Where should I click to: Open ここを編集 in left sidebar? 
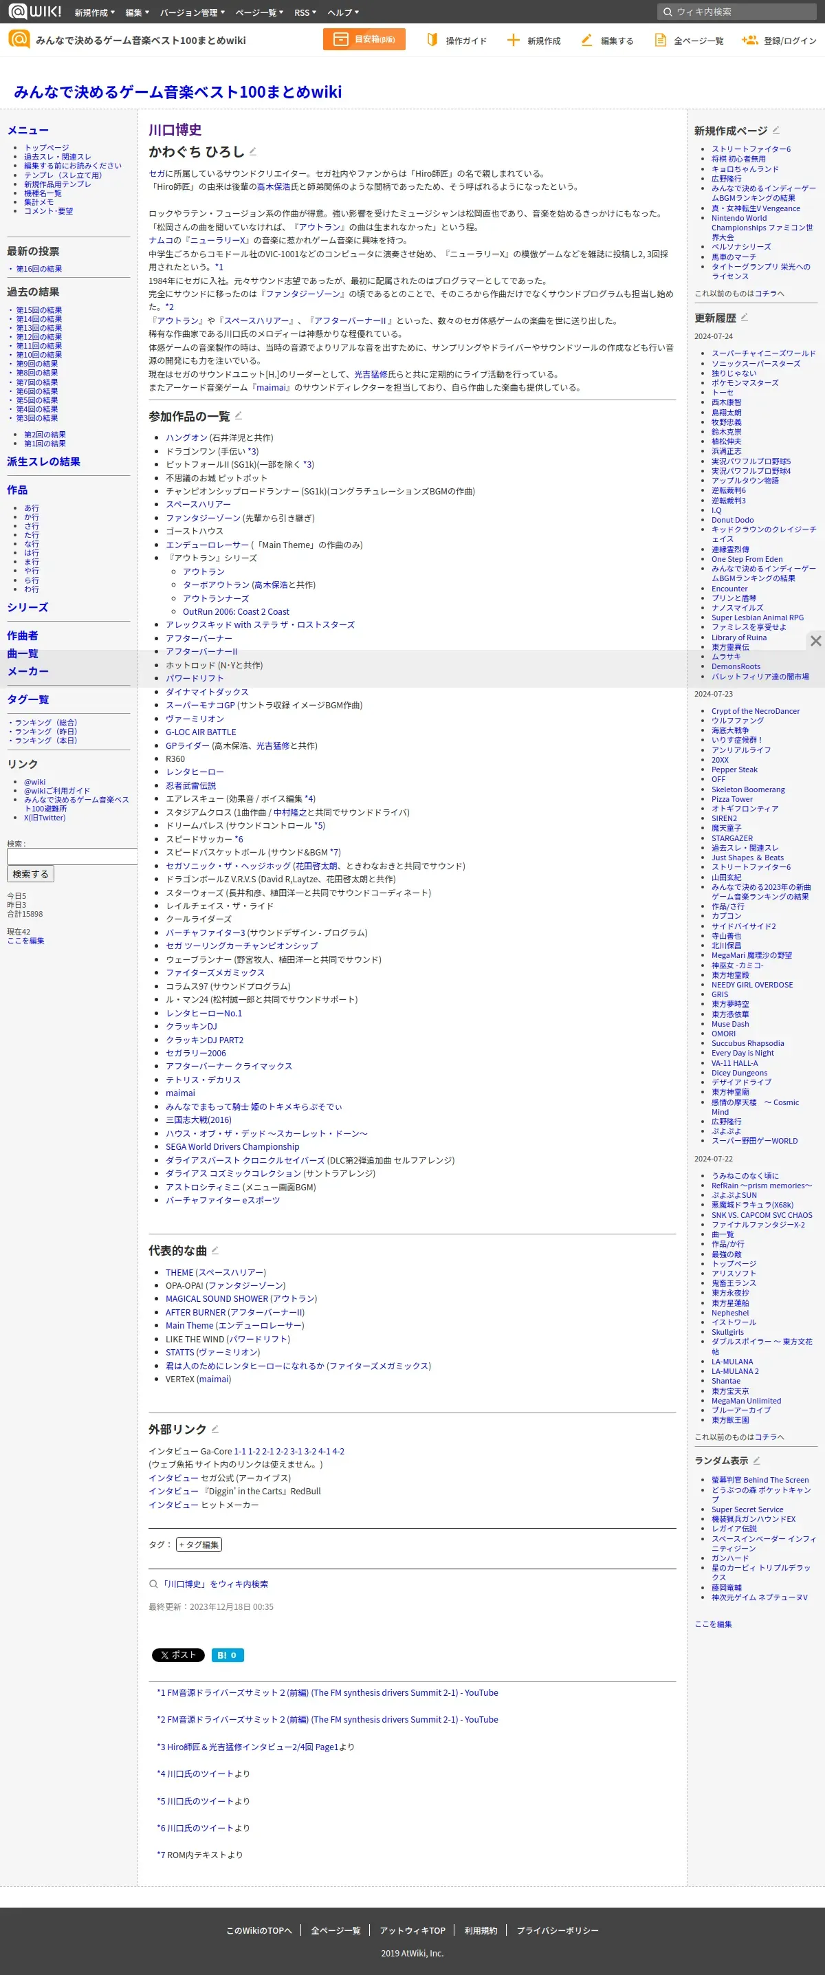coord(26,941)
